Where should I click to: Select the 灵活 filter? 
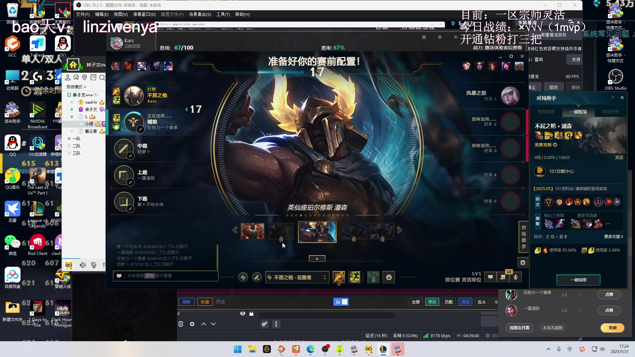coord(465,302)
